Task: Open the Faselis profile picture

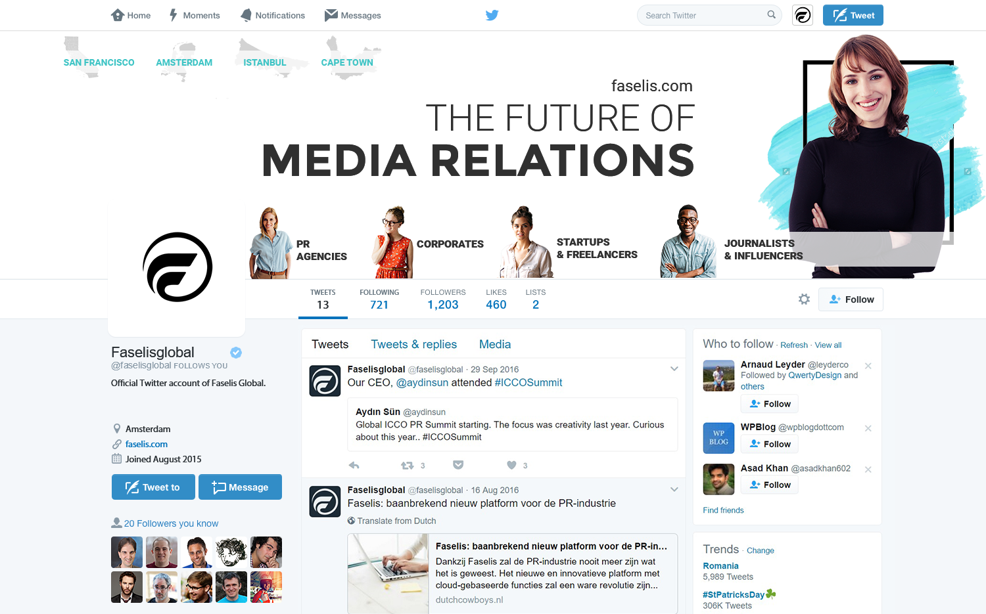Action: tap(177, 267)
